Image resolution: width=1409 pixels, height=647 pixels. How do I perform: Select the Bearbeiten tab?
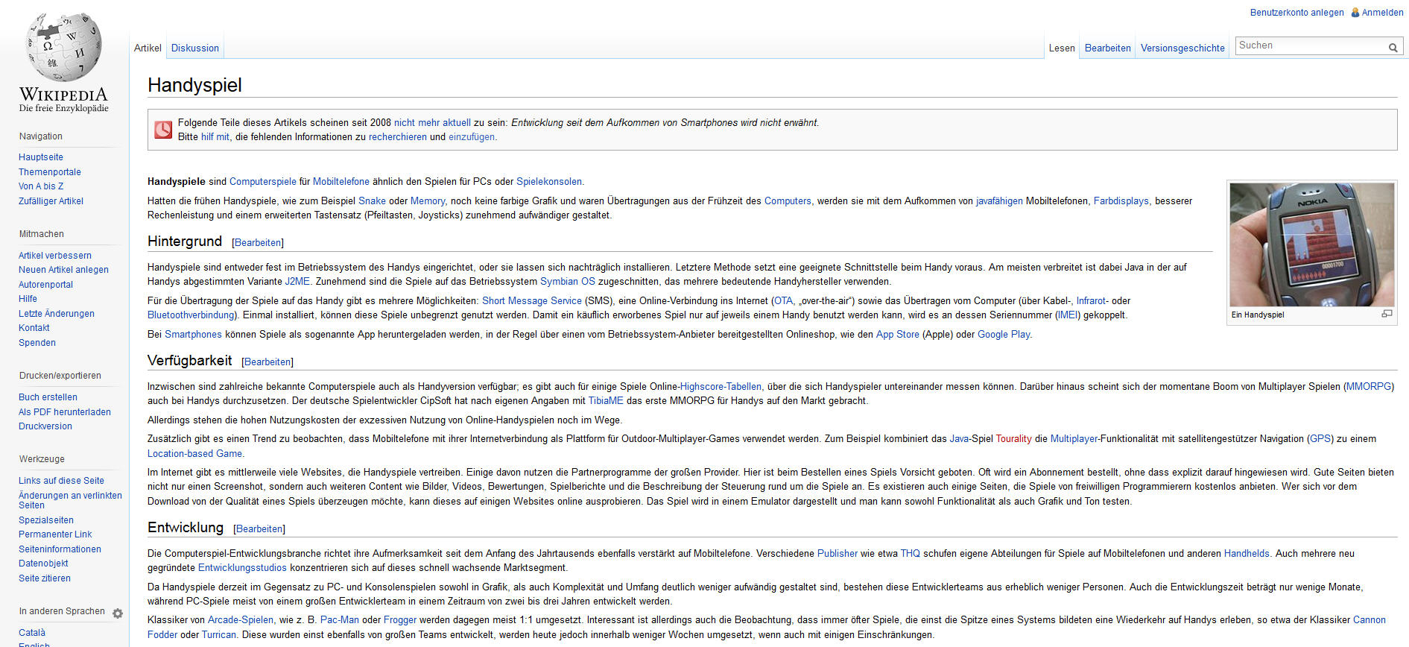[1107, 48]
